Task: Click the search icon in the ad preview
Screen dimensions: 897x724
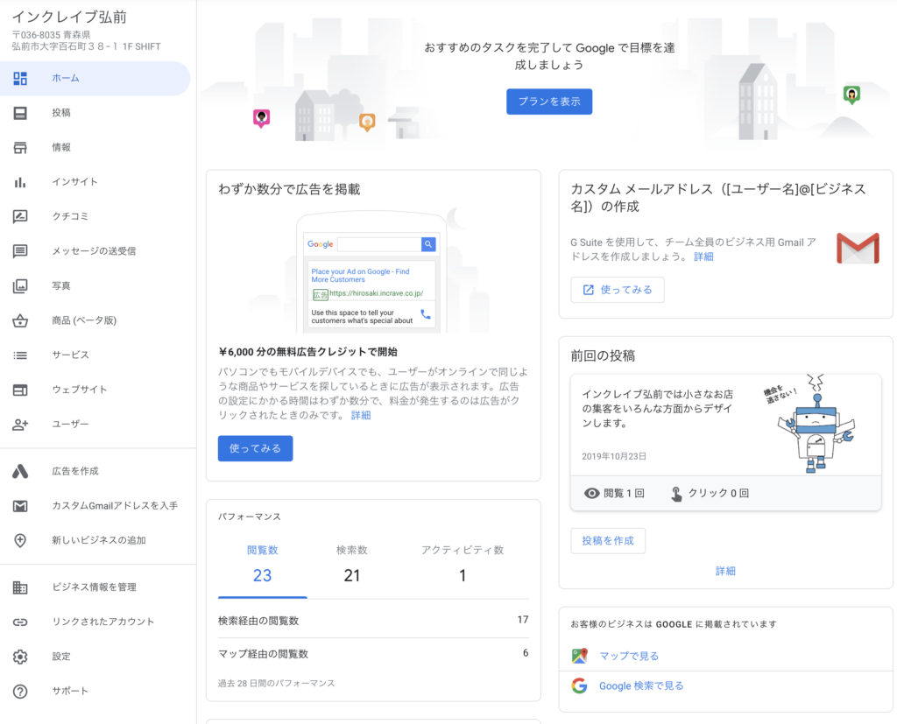Action: 427,244
